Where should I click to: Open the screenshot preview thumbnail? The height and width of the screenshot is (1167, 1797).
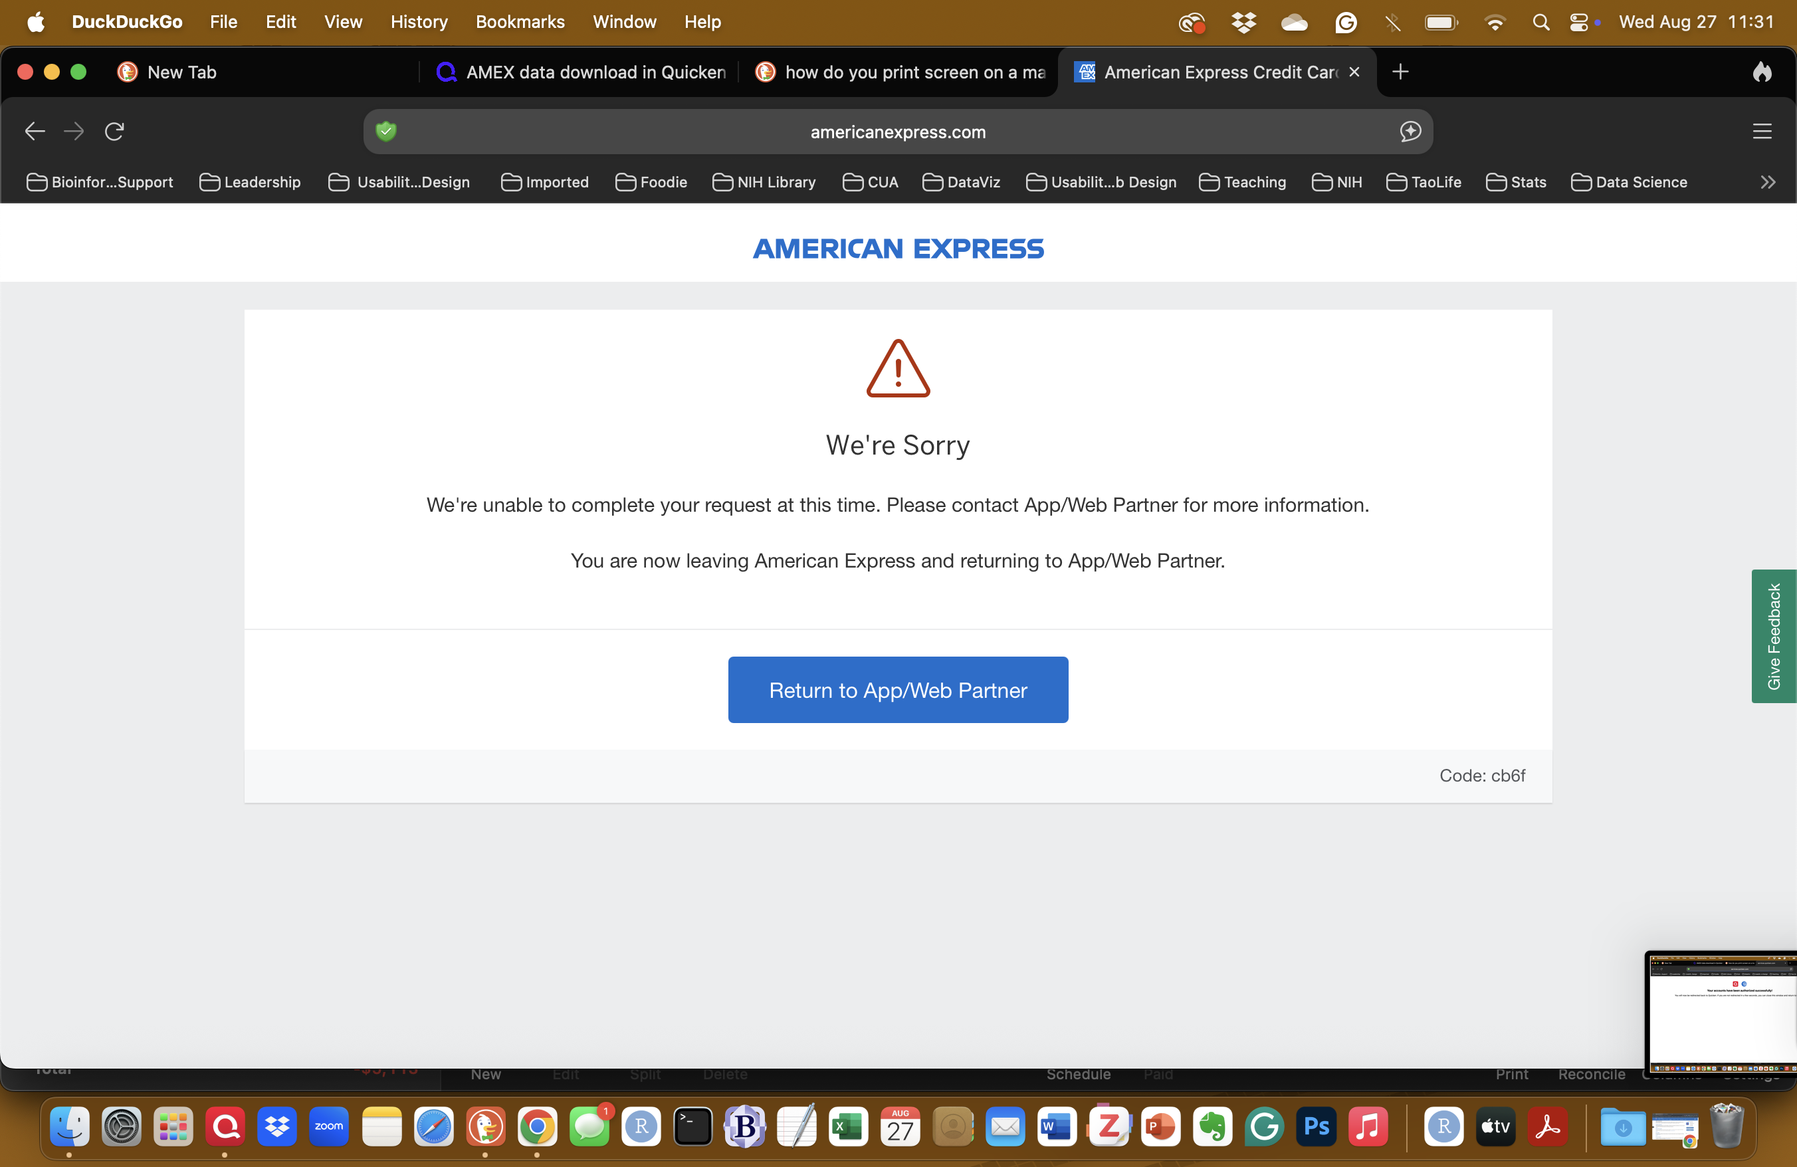point(1721,1011)
